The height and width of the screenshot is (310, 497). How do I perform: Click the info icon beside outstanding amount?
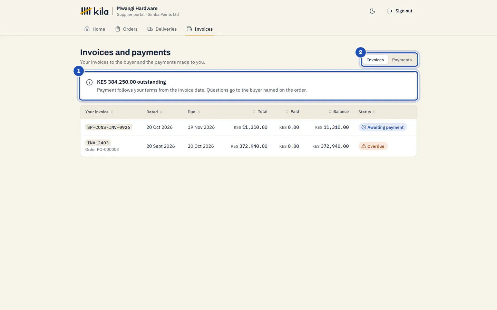pos(89,82)
